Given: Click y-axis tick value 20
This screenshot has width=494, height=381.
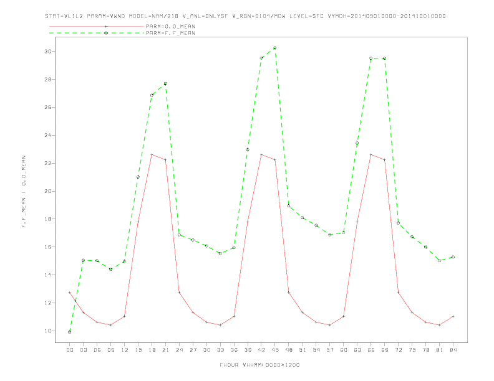Looking at the screenshot, I should tap(48, 191).
